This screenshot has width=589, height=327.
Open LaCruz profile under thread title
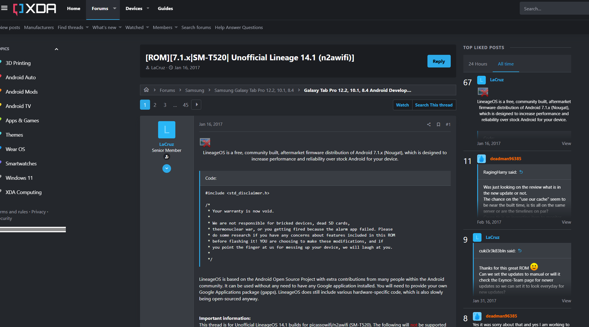pos(158,68)
